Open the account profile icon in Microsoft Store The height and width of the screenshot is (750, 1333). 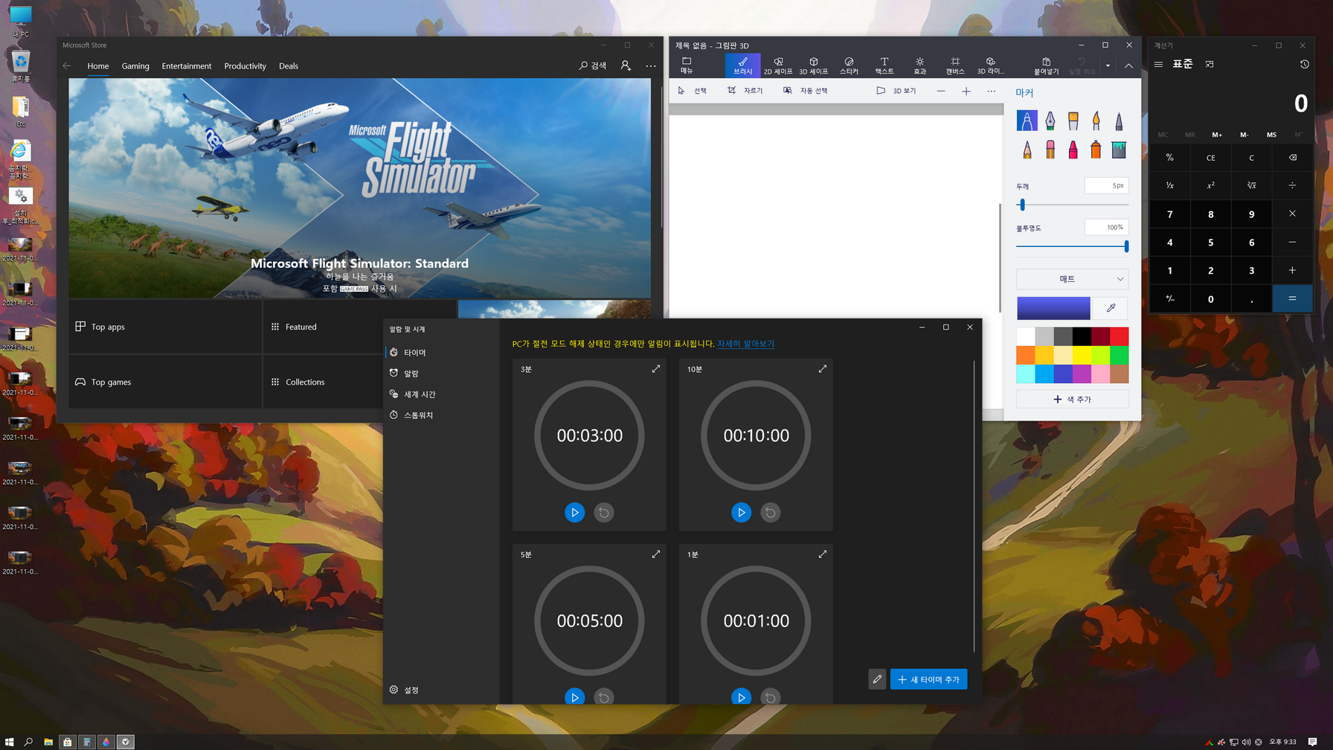(x=626, y=66)
